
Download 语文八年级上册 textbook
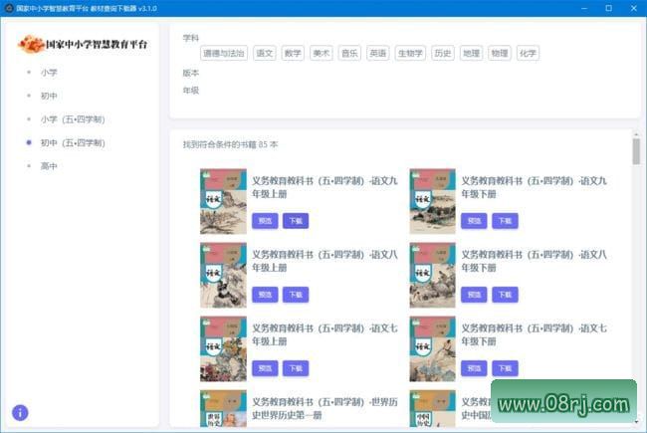pos(296,295)
